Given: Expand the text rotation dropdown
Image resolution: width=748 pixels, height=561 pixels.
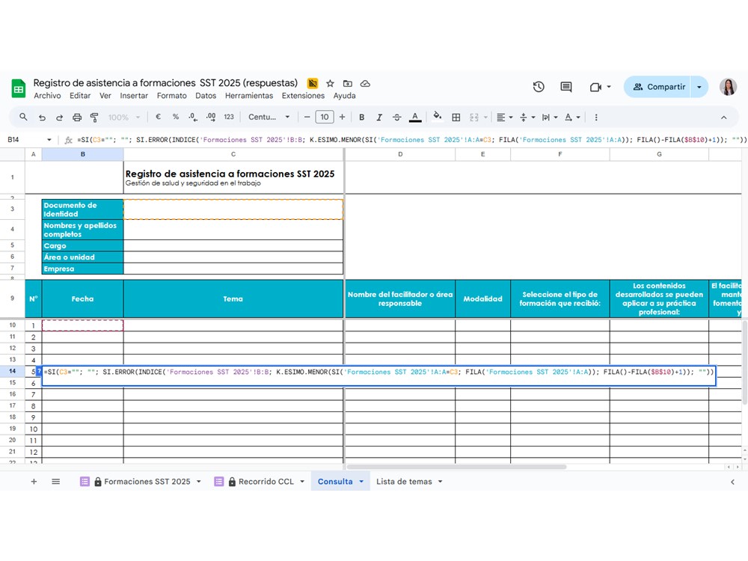Looking at the screenshot, I should click(x=578, y=117).
